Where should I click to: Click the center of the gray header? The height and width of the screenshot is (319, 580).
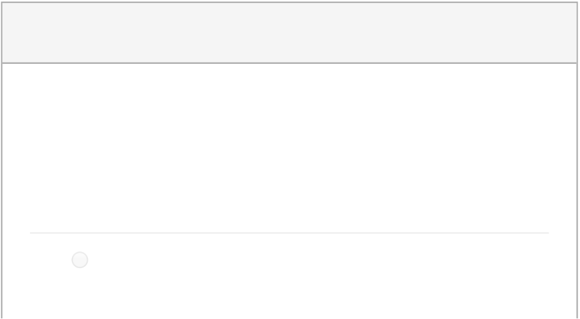pyautogui.click(x=289, y=33)
